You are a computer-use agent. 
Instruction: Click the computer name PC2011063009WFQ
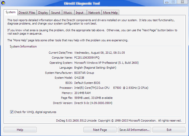pos(87,58)
